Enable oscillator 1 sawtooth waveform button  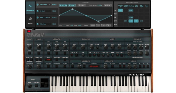[72, 55]
